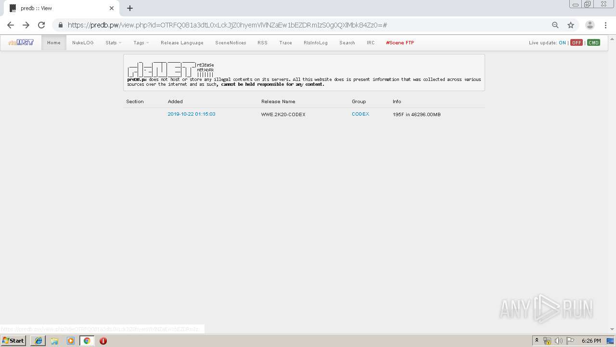Click the volume speaker tray icon
This screenshot has height=347, width=616.
pos(558,341)
